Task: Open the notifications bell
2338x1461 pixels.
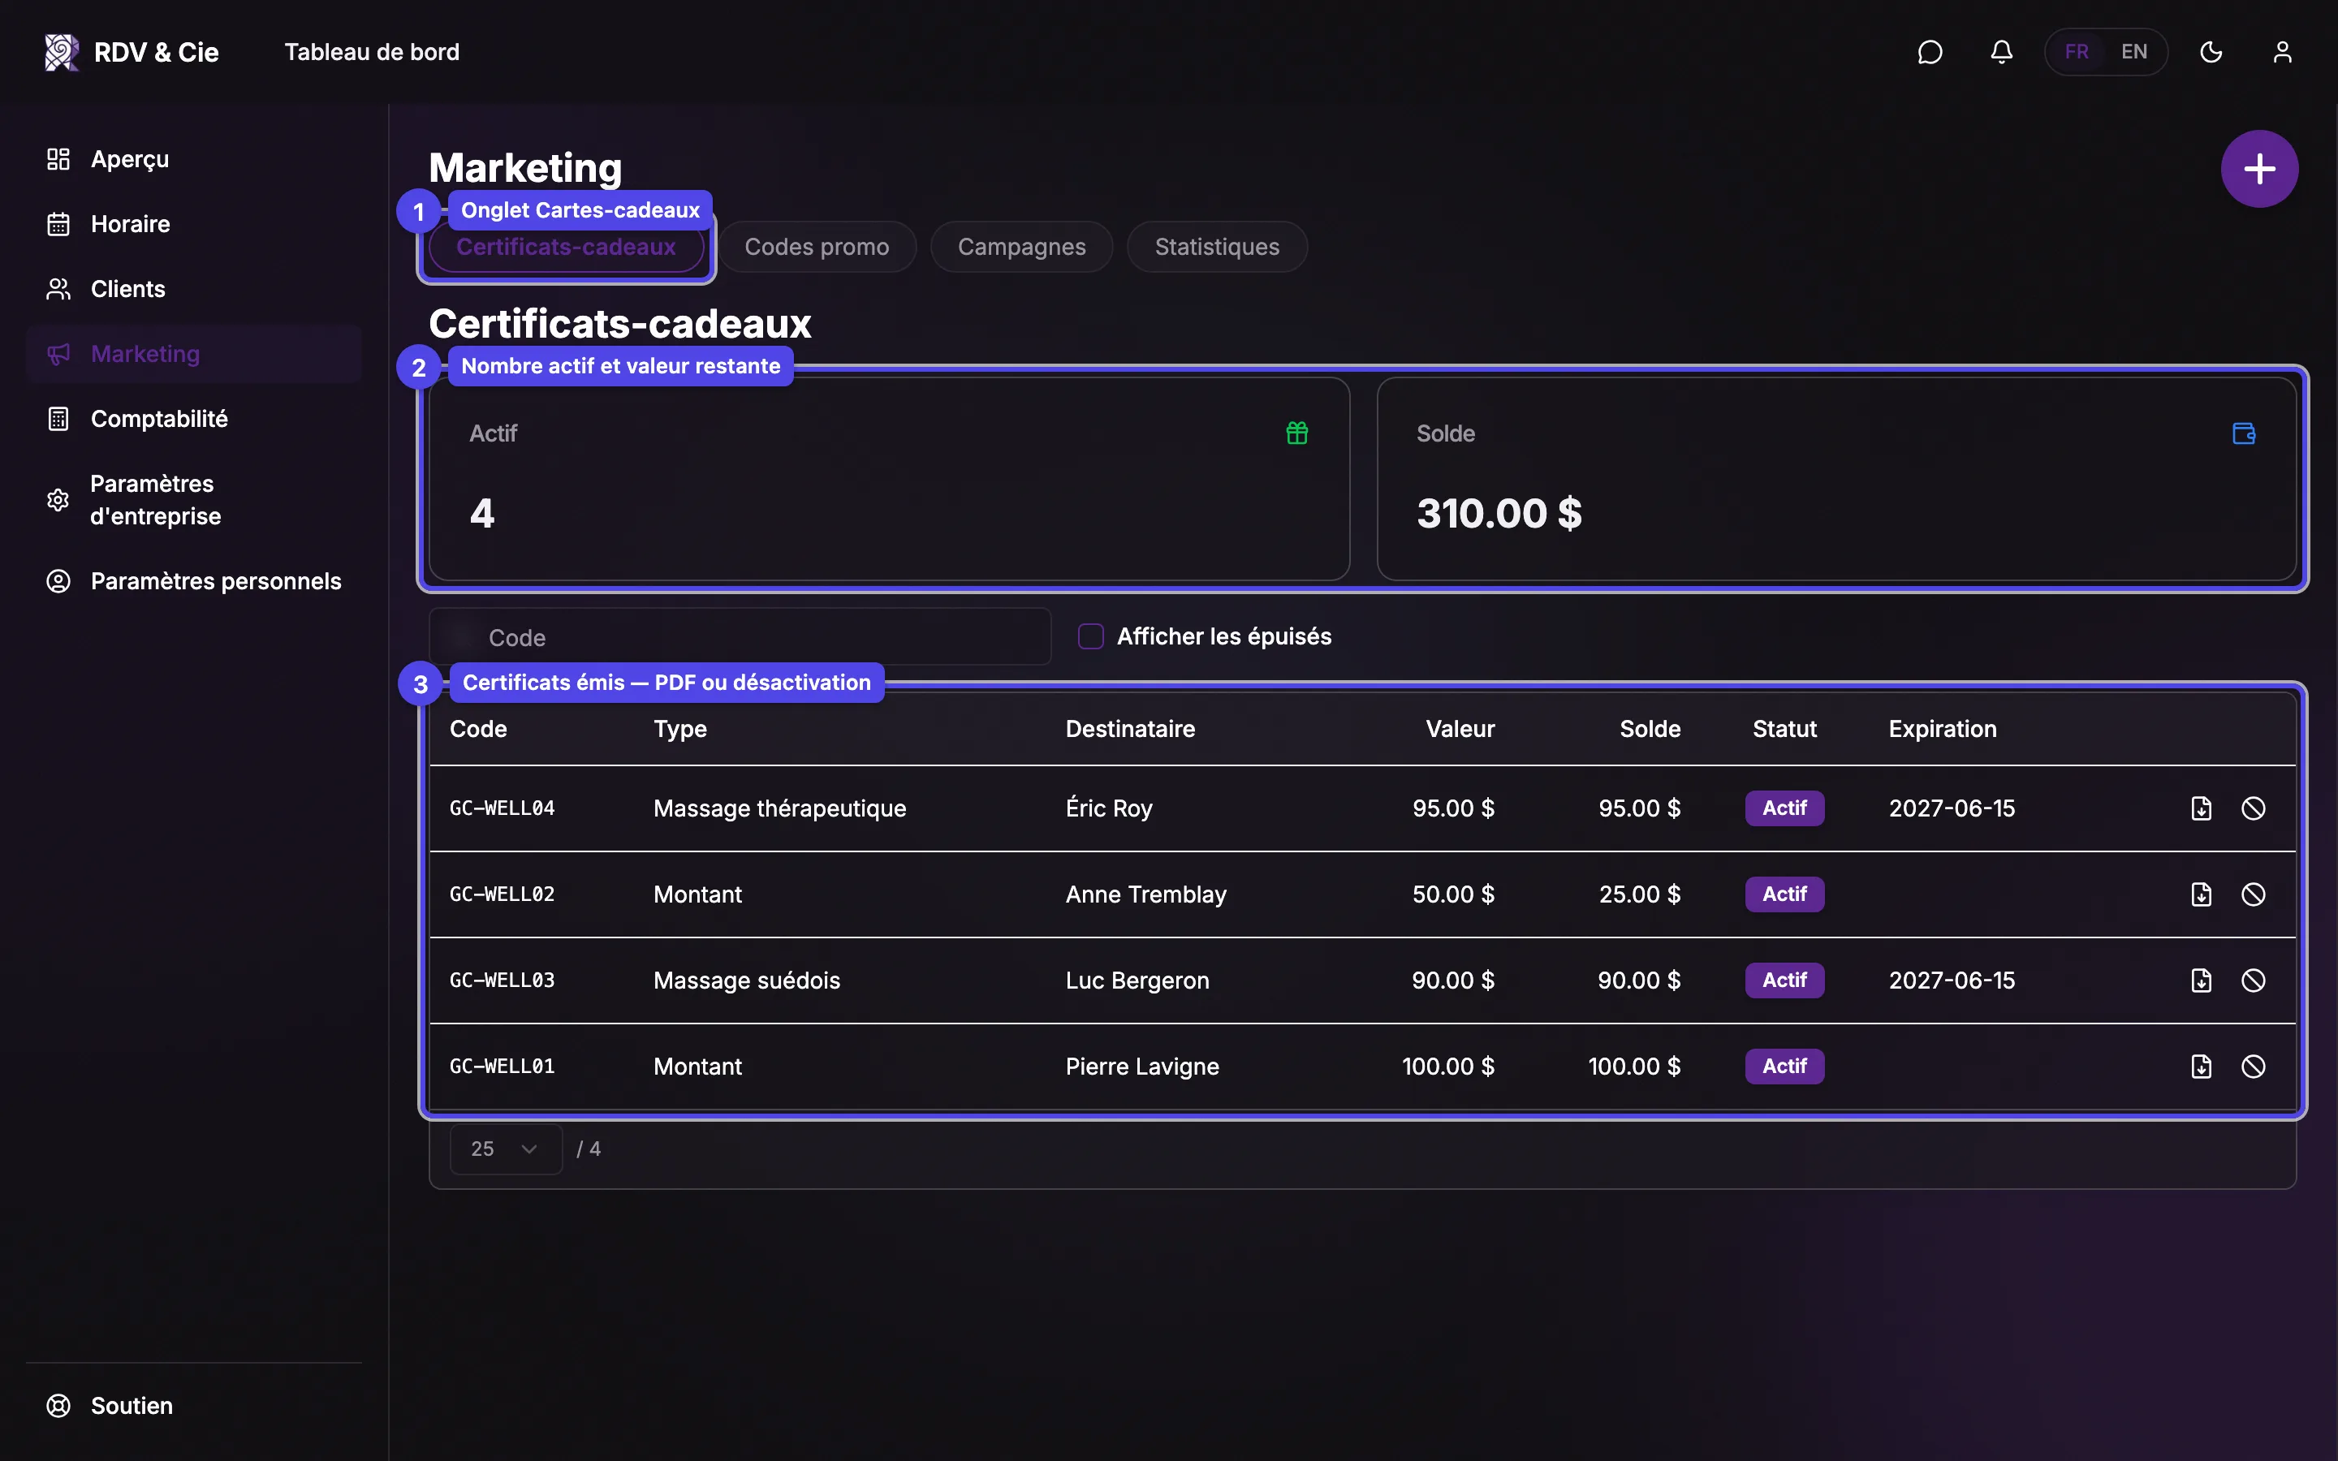Action: [x=2001, y=52]
